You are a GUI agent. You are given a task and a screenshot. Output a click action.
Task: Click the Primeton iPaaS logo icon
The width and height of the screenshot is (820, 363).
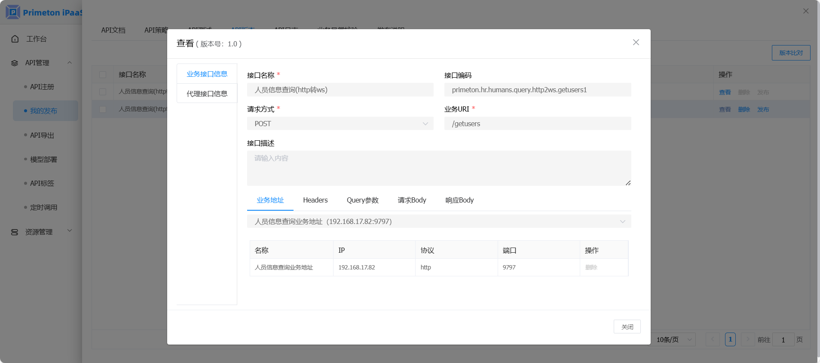[x=13, y=12]
